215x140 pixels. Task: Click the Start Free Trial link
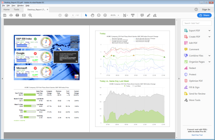tap(197, 135)
